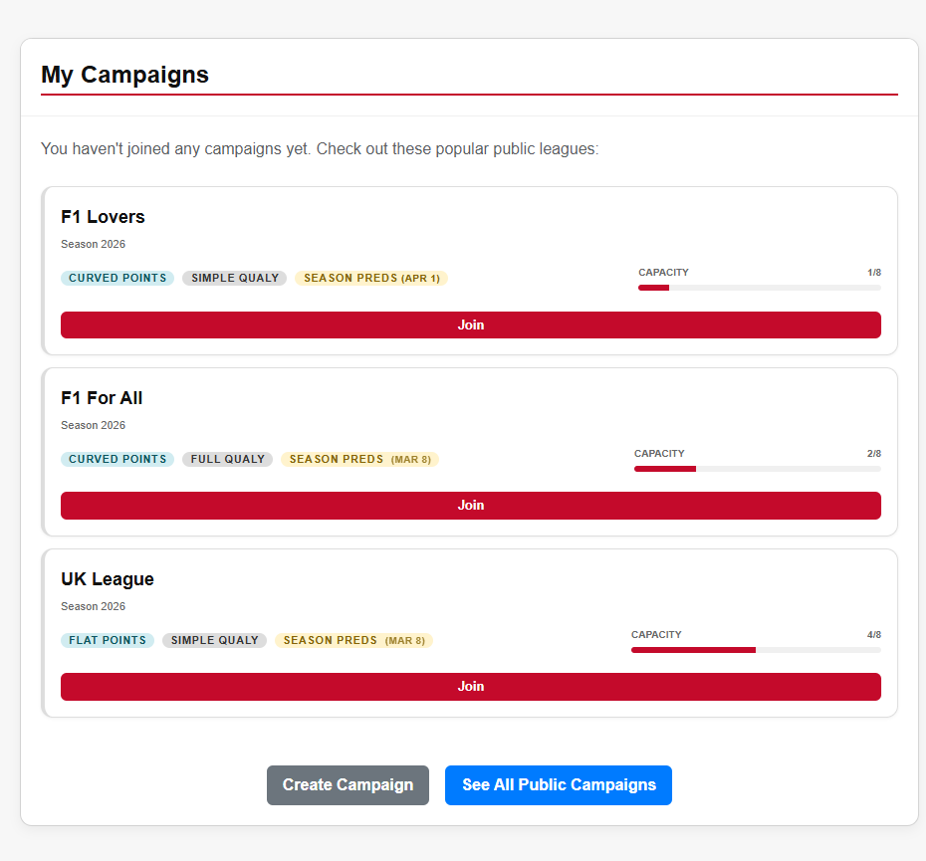Join the F1 For All league

(x=470, y=505)
